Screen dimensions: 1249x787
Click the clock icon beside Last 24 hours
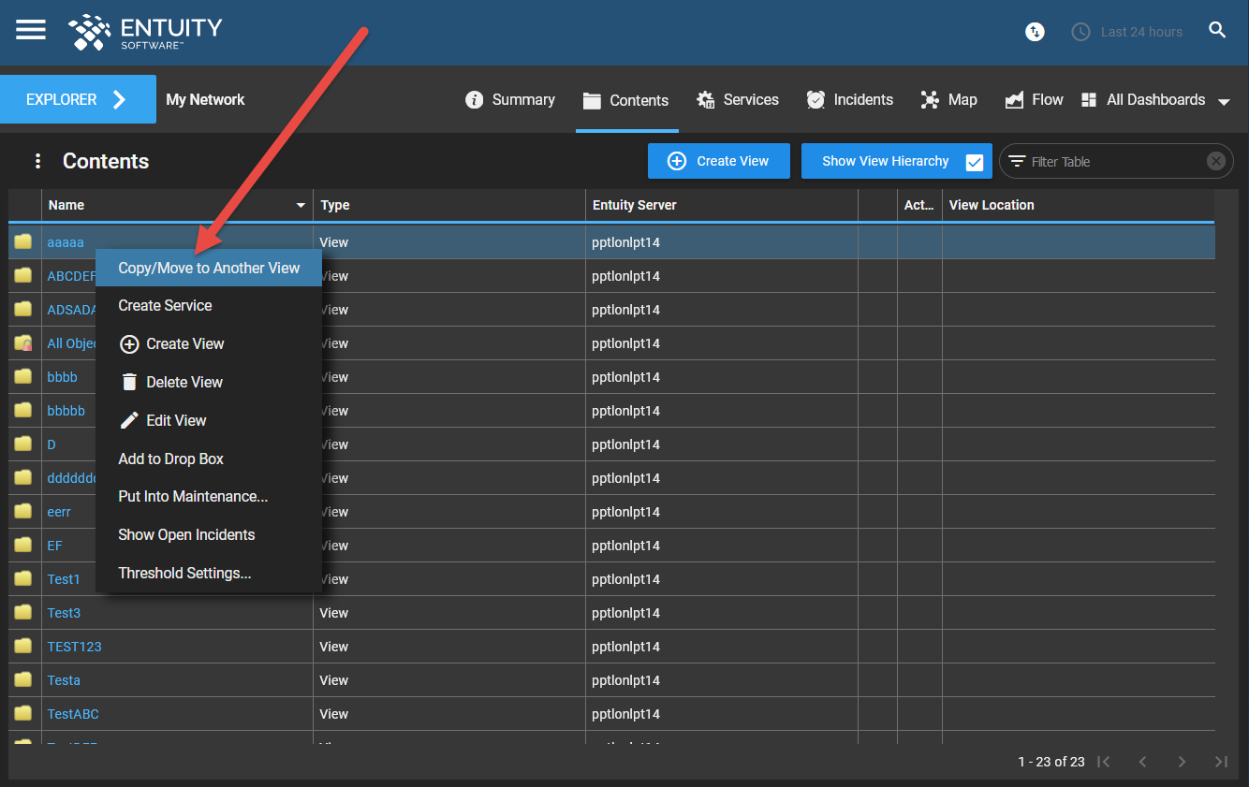1080,32
